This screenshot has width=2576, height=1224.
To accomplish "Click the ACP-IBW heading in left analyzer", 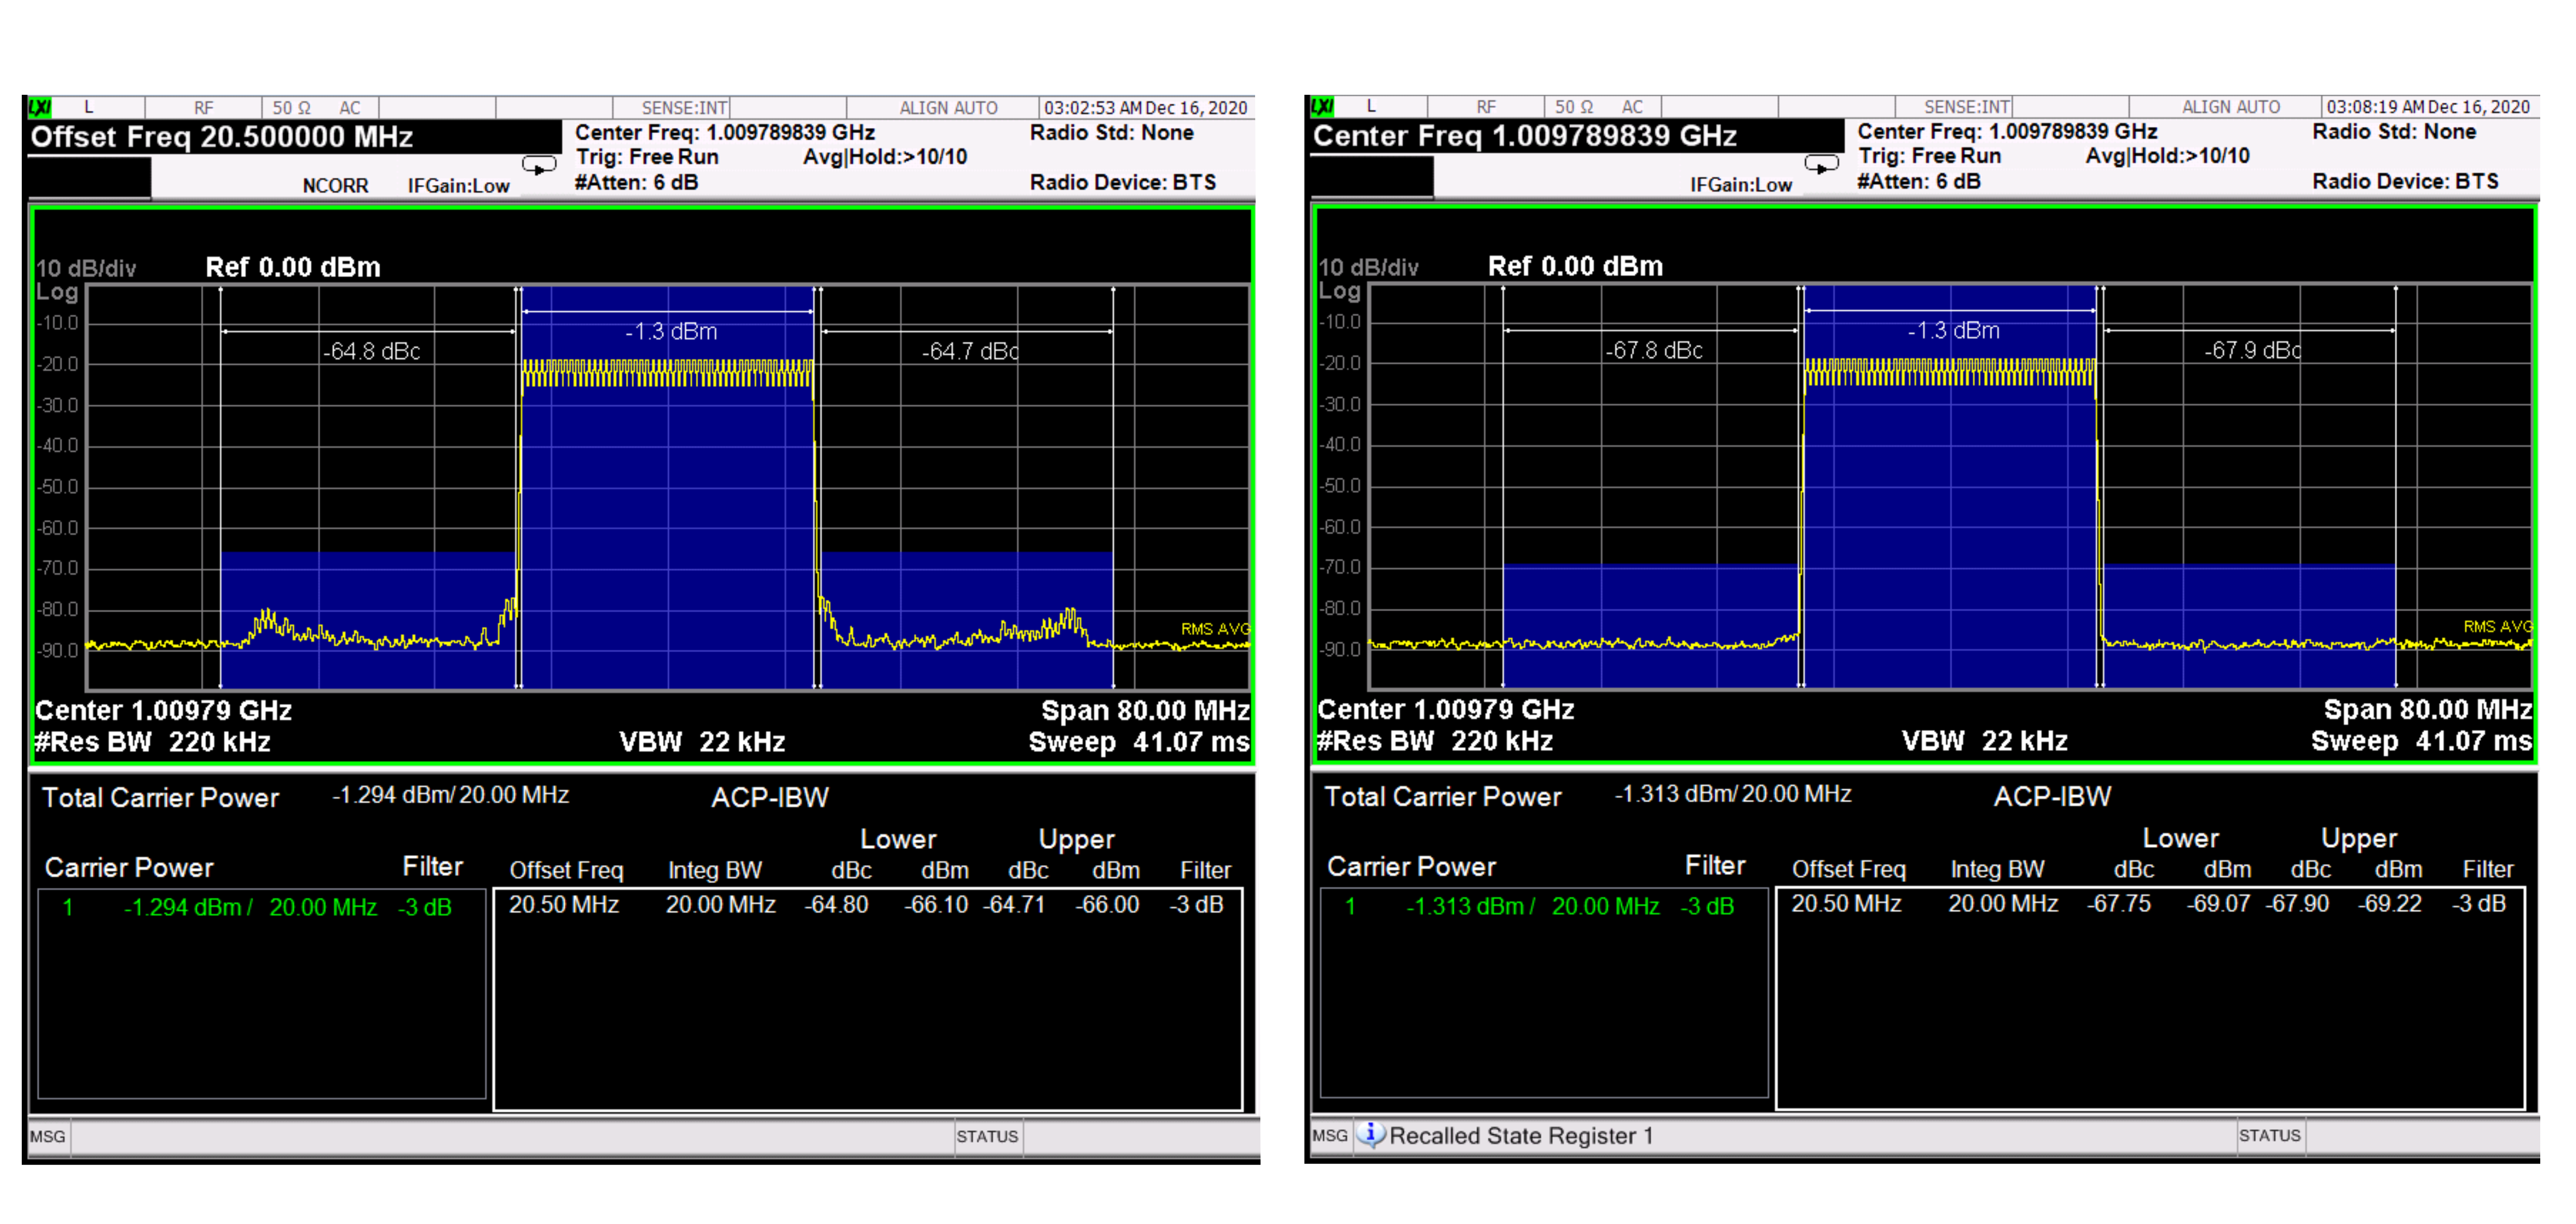I will click(769, 798).
